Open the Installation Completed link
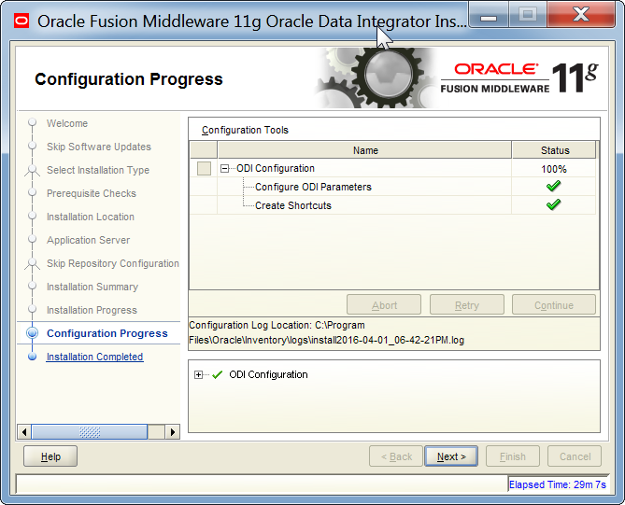The height and width of the screenshot is (505, 625). coord(95,357)
